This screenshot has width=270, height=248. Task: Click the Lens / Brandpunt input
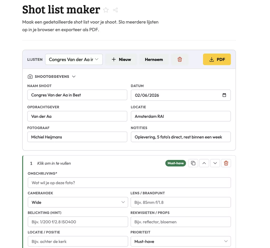(181, 202)
